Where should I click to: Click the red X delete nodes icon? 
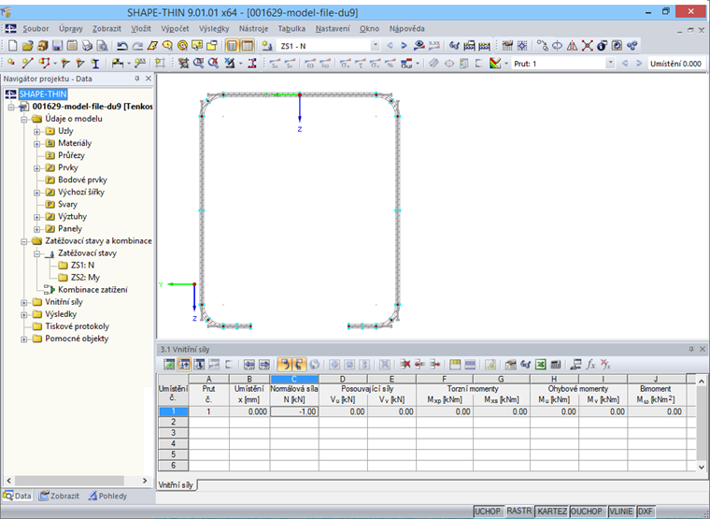point(588,45)
